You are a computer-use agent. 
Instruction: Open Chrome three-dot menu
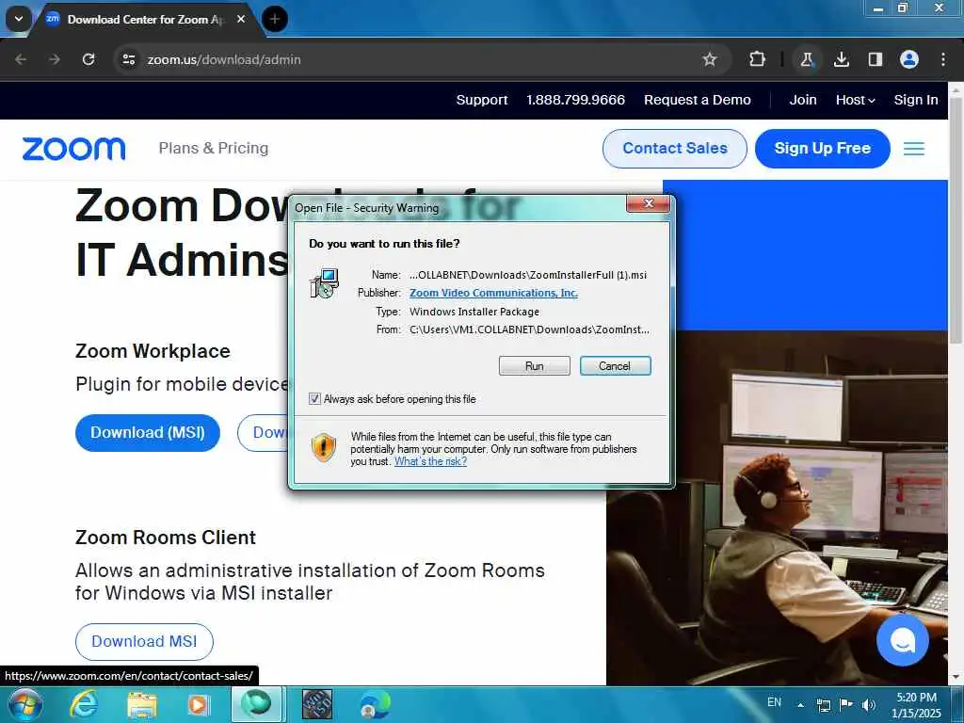point(943,59)
